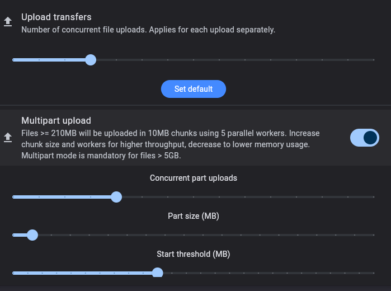
Task: Set Part size slider to its maximum end
Action: coord(374,235)
